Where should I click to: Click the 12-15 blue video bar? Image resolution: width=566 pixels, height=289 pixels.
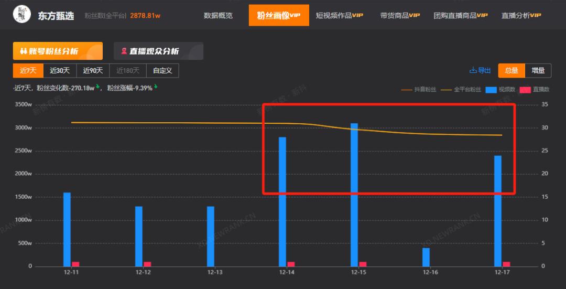354,195
